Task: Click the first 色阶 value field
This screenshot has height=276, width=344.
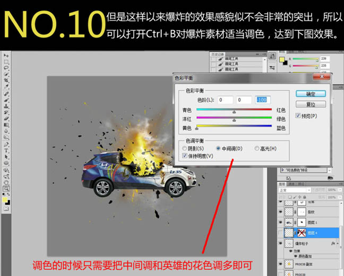Action: point(225,100)
